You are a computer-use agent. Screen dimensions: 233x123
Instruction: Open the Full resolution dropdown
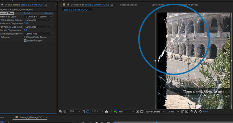coord(126,111)
